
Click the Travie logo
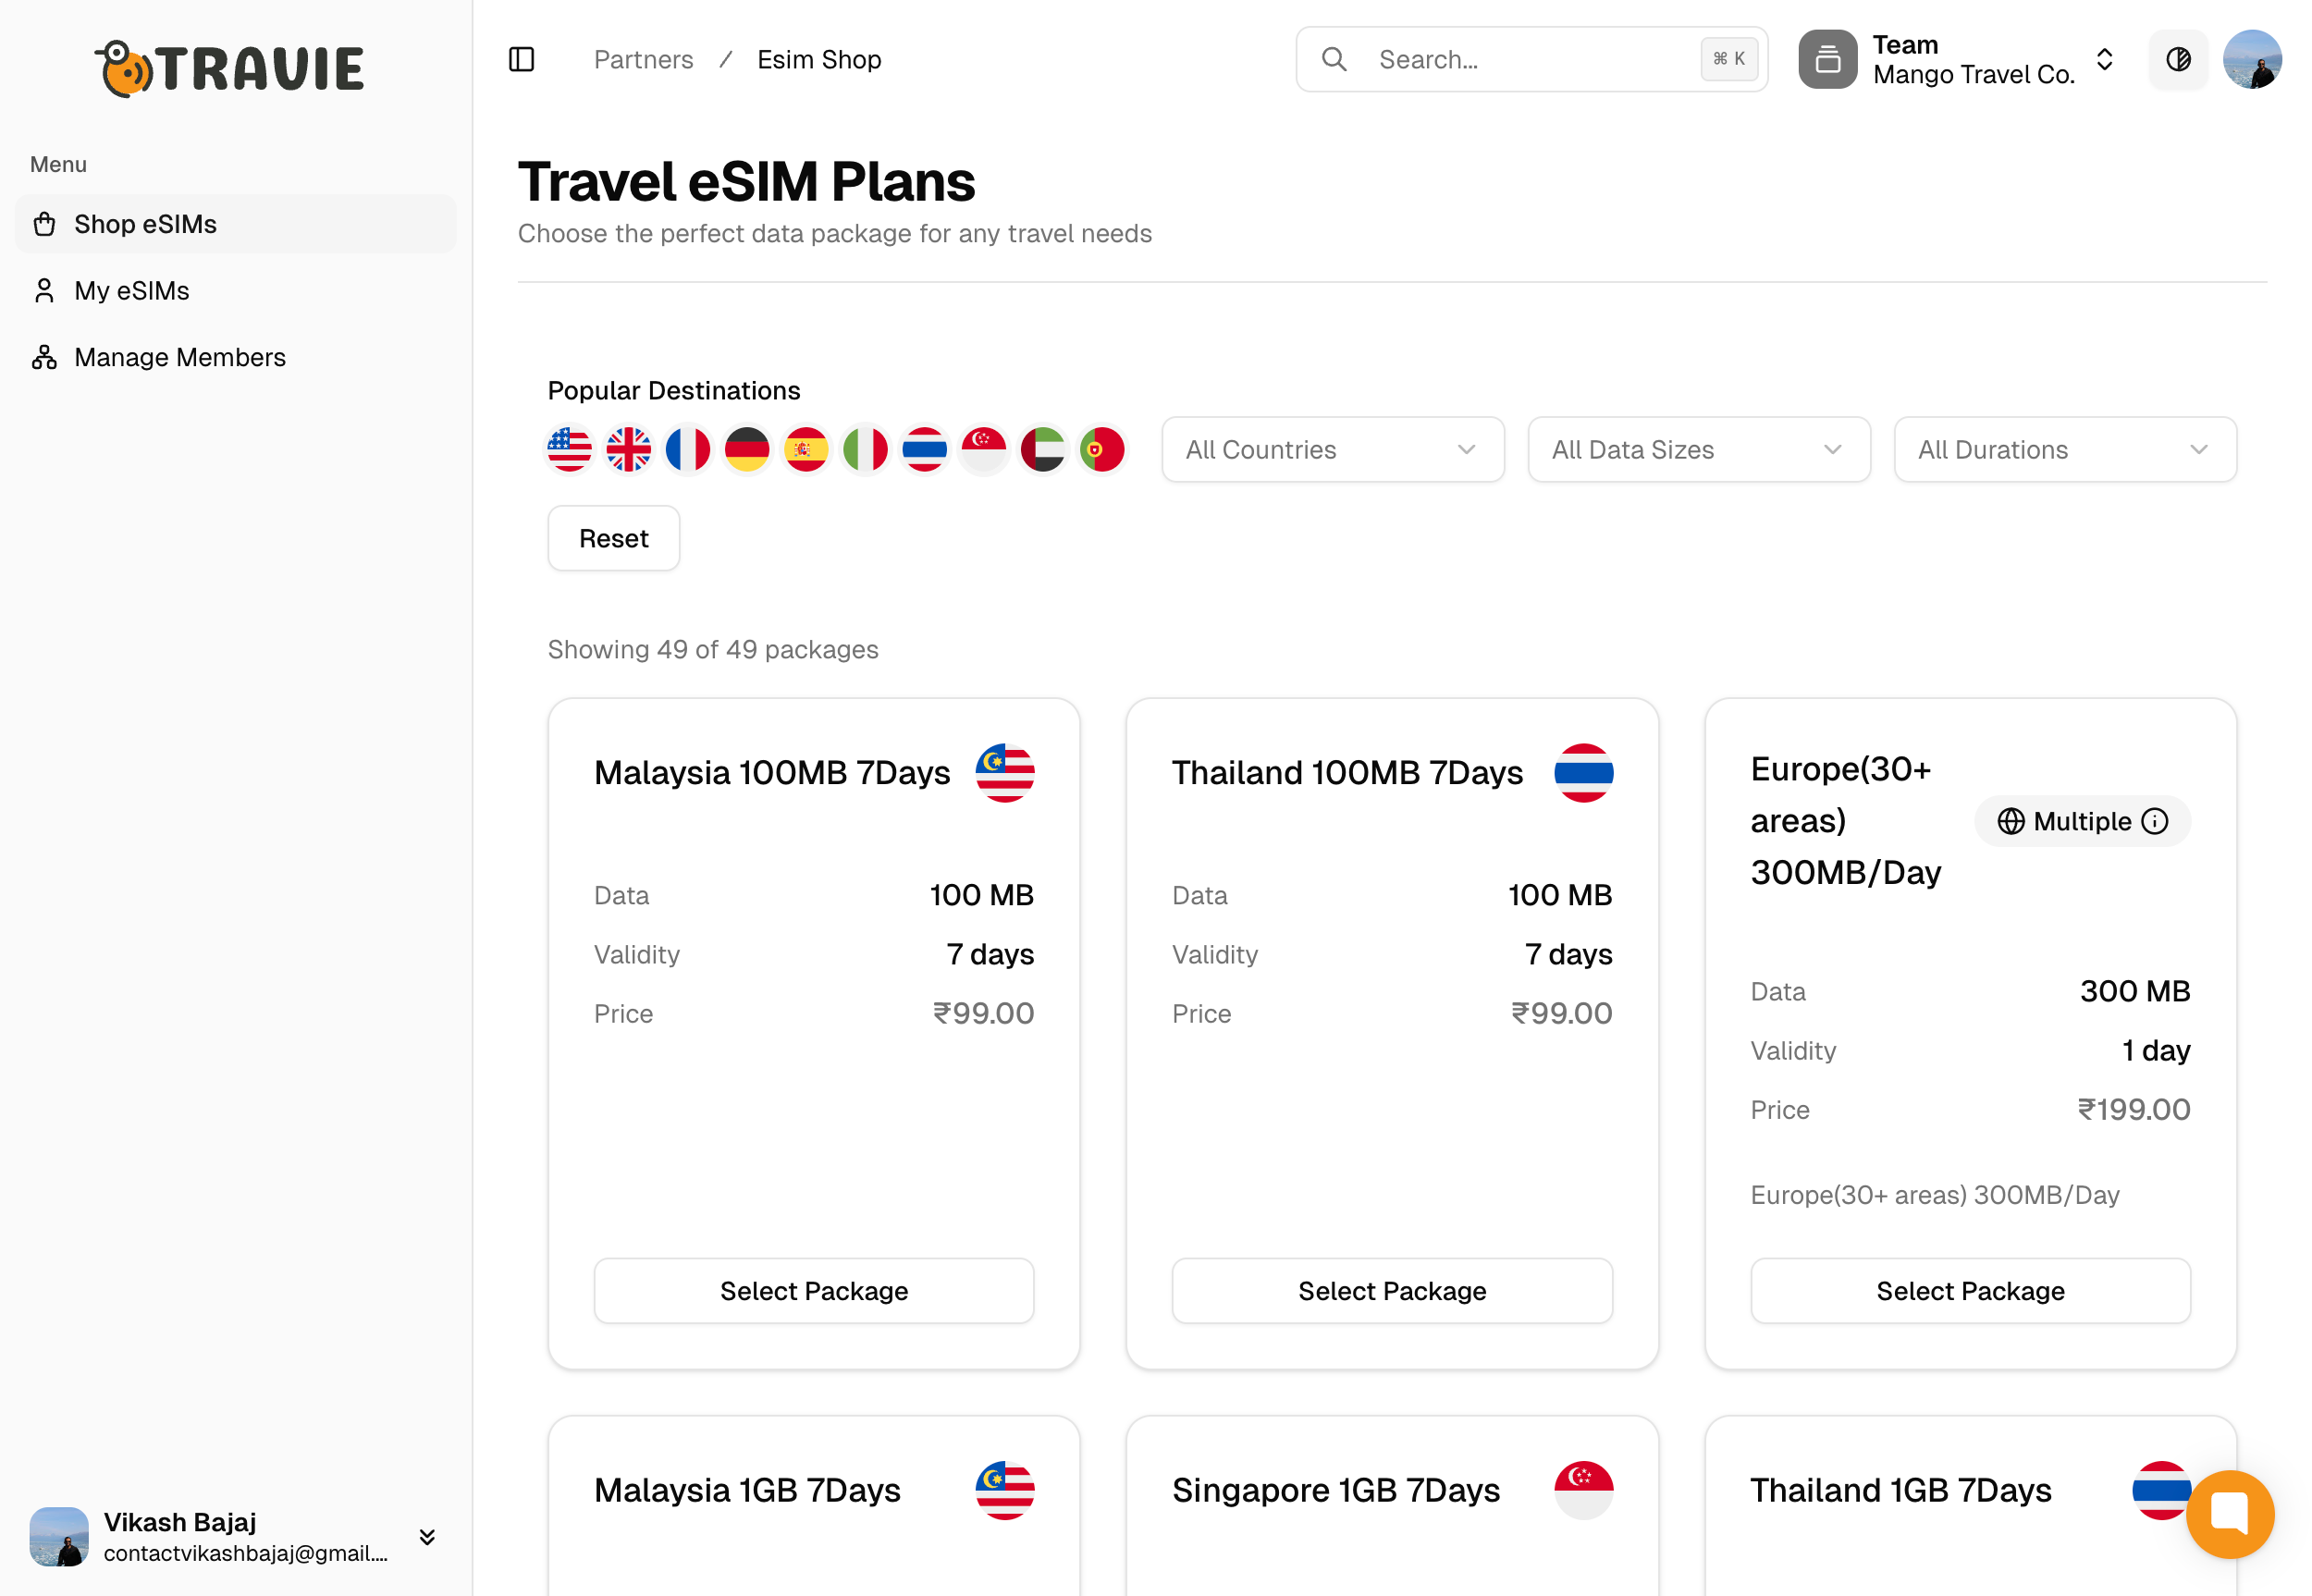(230, 68)
